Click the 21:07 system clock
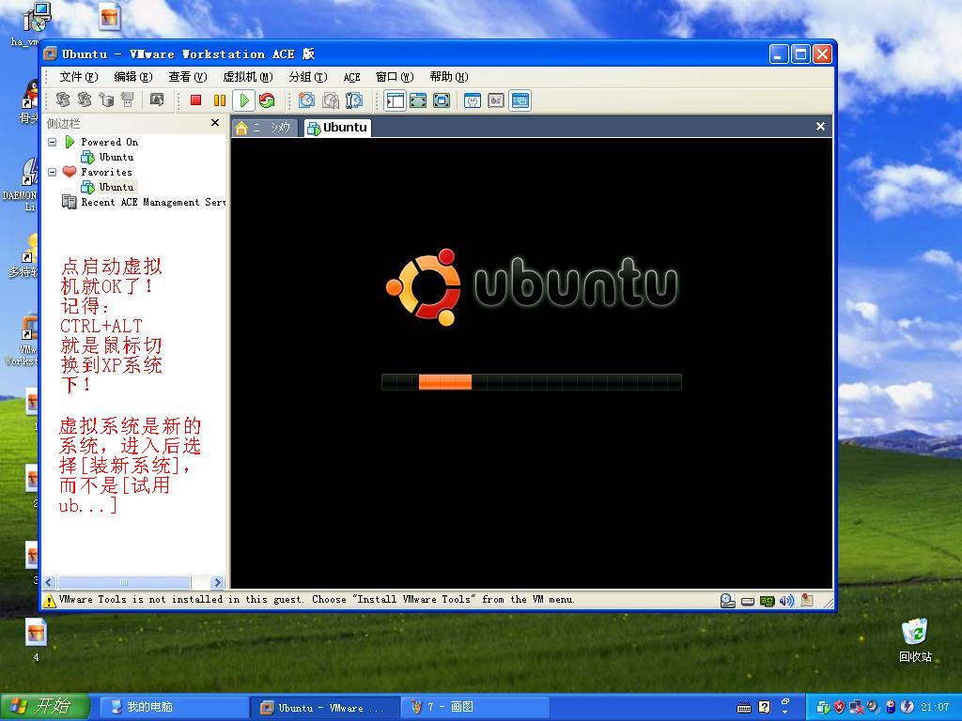This screenshot has height=721, width=962. click(935, 708)
